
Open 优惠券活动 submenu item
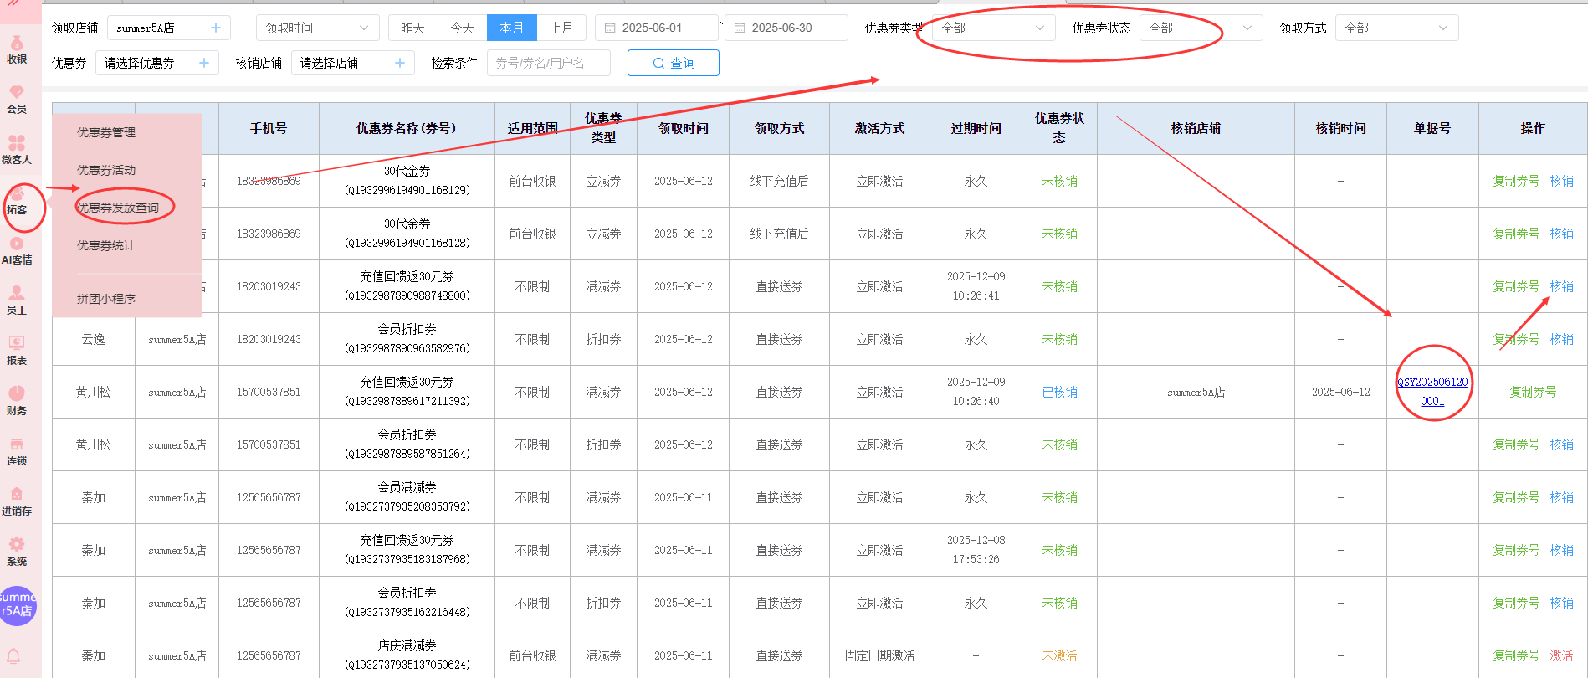(106, 170)
